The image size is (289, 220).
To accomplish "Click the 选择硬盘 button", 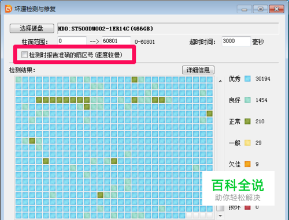I will [32, 28].
